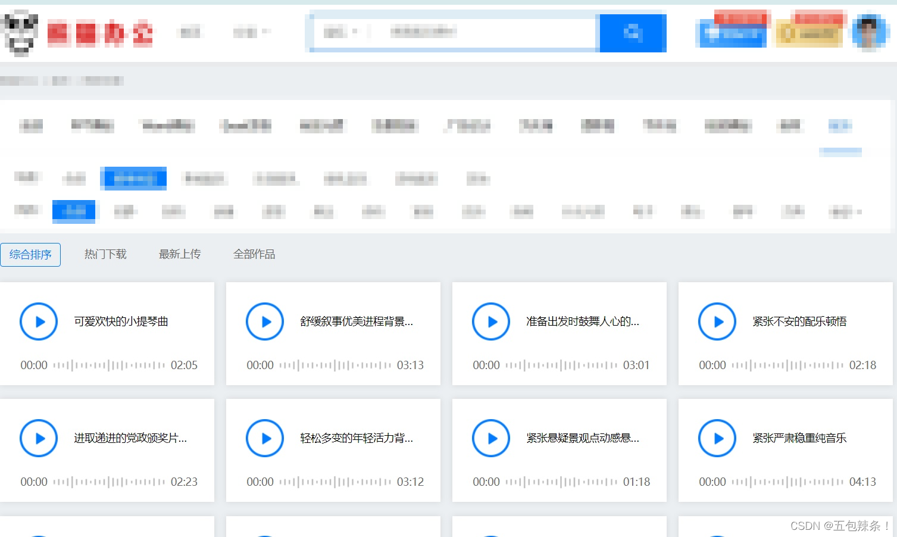897x537 pixels.
Task: Play the track 进取递进的党政颁奖片...
Action: coord(39,438)
